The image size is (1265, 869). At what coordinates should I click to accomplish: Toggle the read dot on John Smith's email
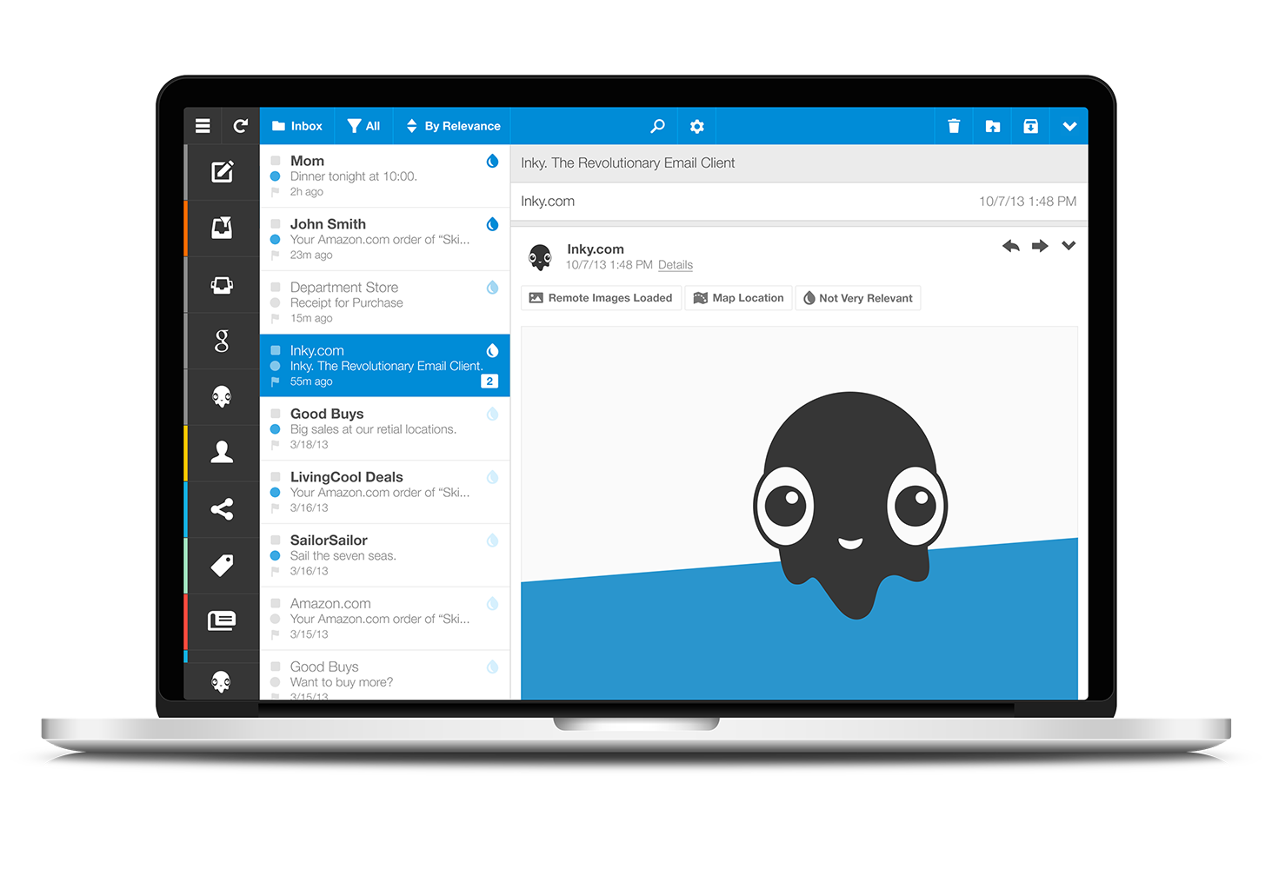tap(276, 240)
